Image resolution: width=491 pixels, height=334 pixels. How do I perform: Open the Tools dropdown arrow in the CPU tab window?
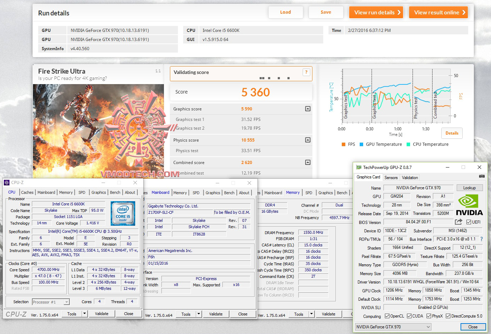(x=84, y=314)
